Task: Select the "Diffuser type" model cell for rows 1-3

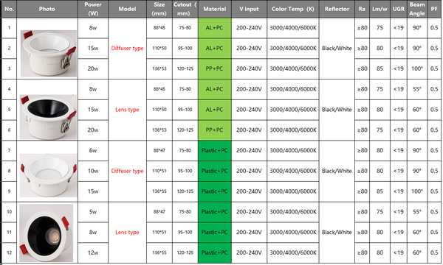Action: (x=127, y=49)
